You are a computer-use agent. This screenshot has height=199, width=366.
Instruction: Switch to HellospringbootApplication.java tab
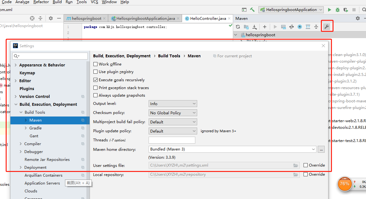pos(146,18)
